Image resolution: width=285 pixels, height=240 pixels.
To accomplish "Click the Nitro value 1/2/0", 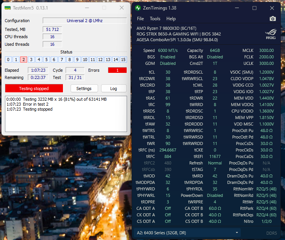I will pos(266,221).
